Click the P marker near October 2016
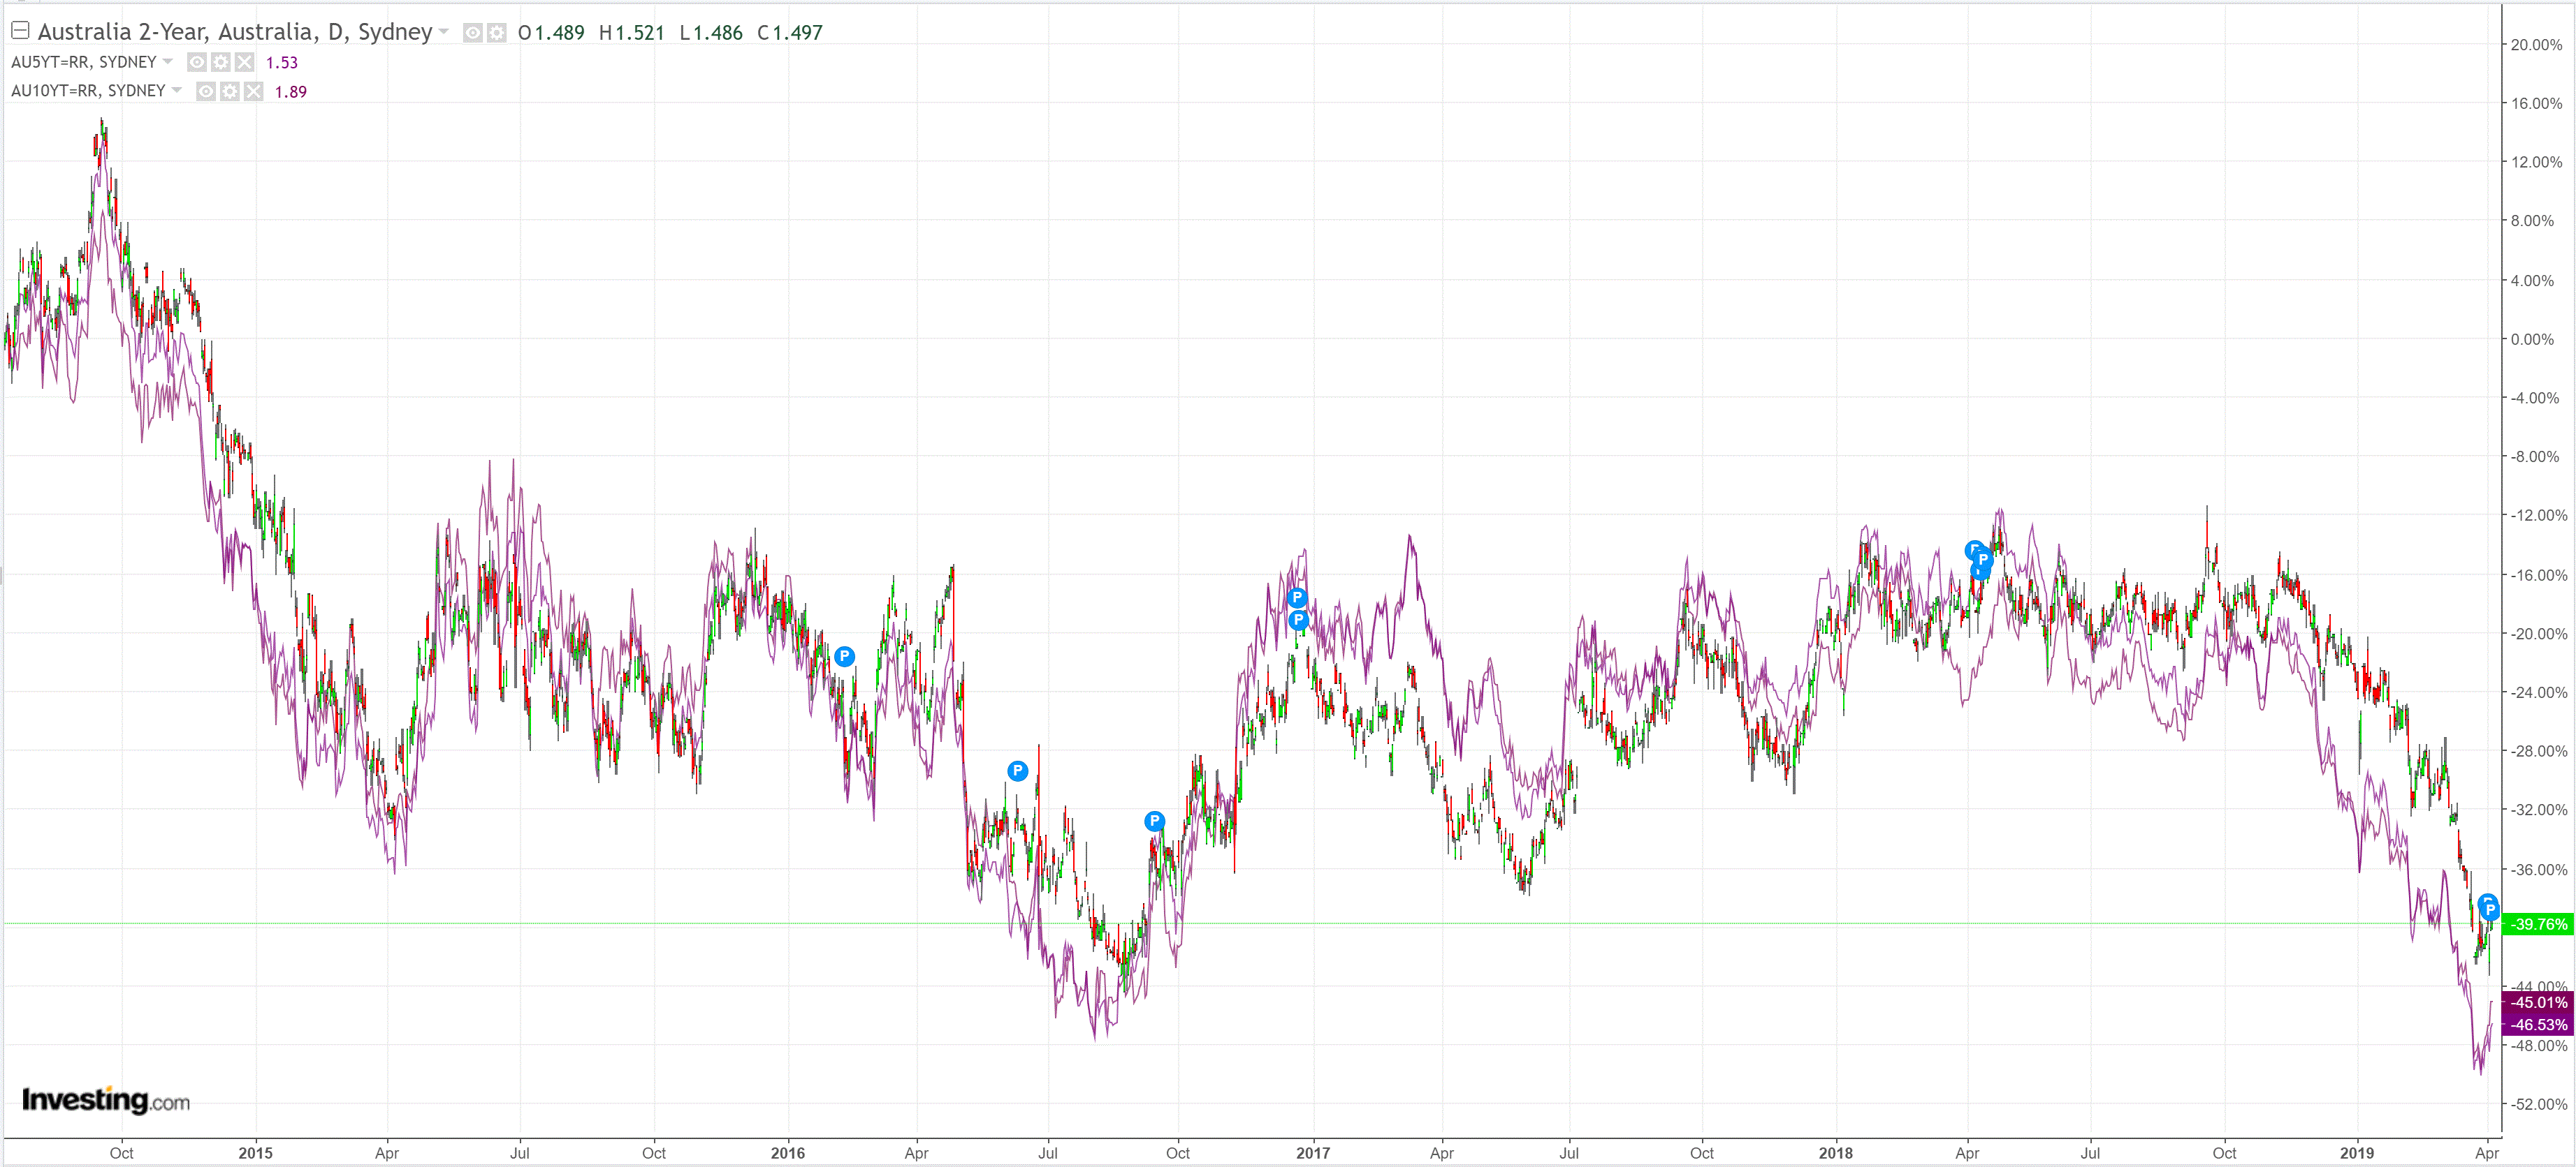Screen dimensions: 2576x1167 point(1154,822)
